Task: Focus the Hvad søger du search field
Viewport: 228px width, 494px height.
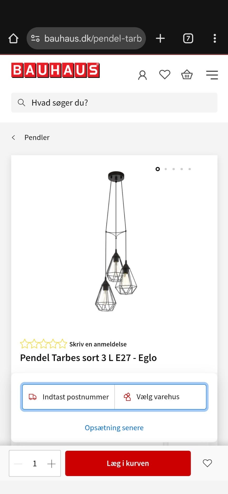Action: (x=114, y=103)
